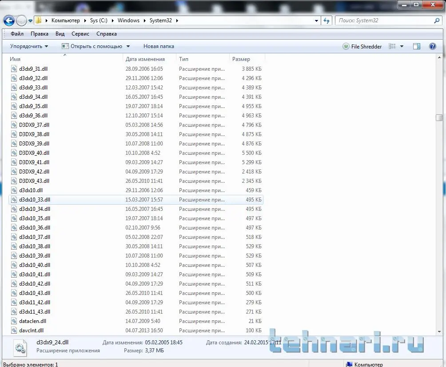This screenshot has width=446, height=367.
Task: Select the d3dx11_42.dll file icon
Action: tap(14, 302)
